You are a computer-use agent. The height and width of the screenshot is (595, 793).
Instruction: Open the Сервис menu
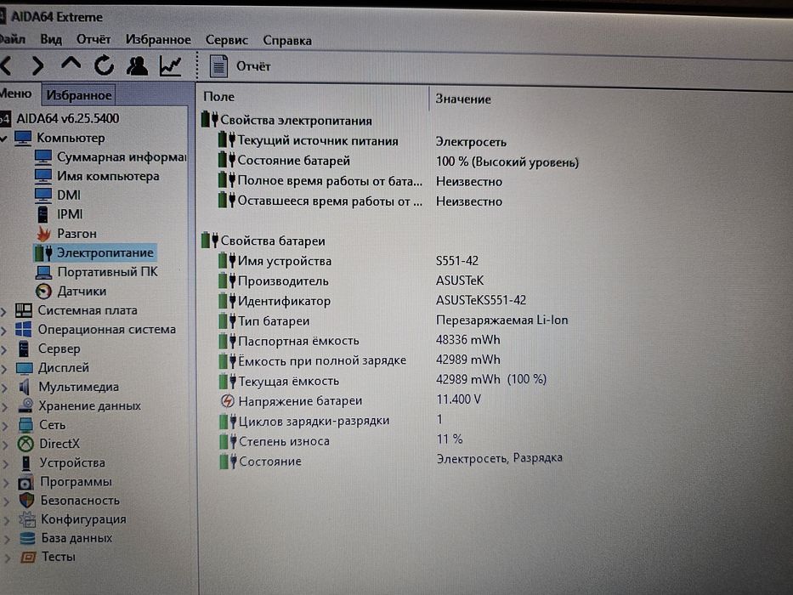click(x=227, y=40)
